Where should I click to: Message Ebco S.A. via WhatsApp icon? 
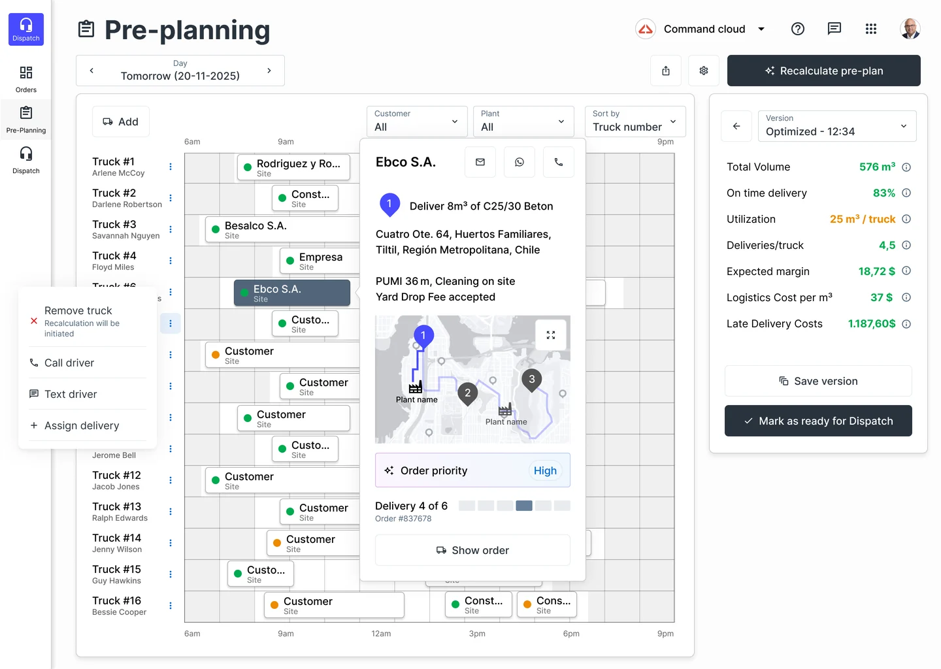[520, 162]
